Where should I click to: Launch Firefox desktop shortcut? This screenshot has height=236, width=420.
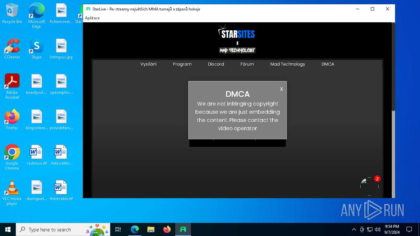(x=12, y=120)
